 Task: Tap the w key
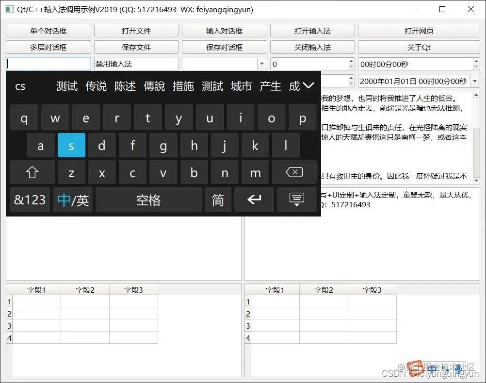[x=55, y=118]
